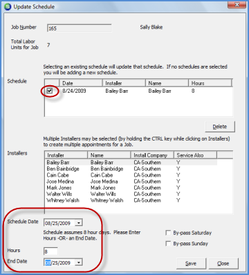Select installer Jose Medina row
The height and width of the screenshot is (275, 249).
coord(131,181)
